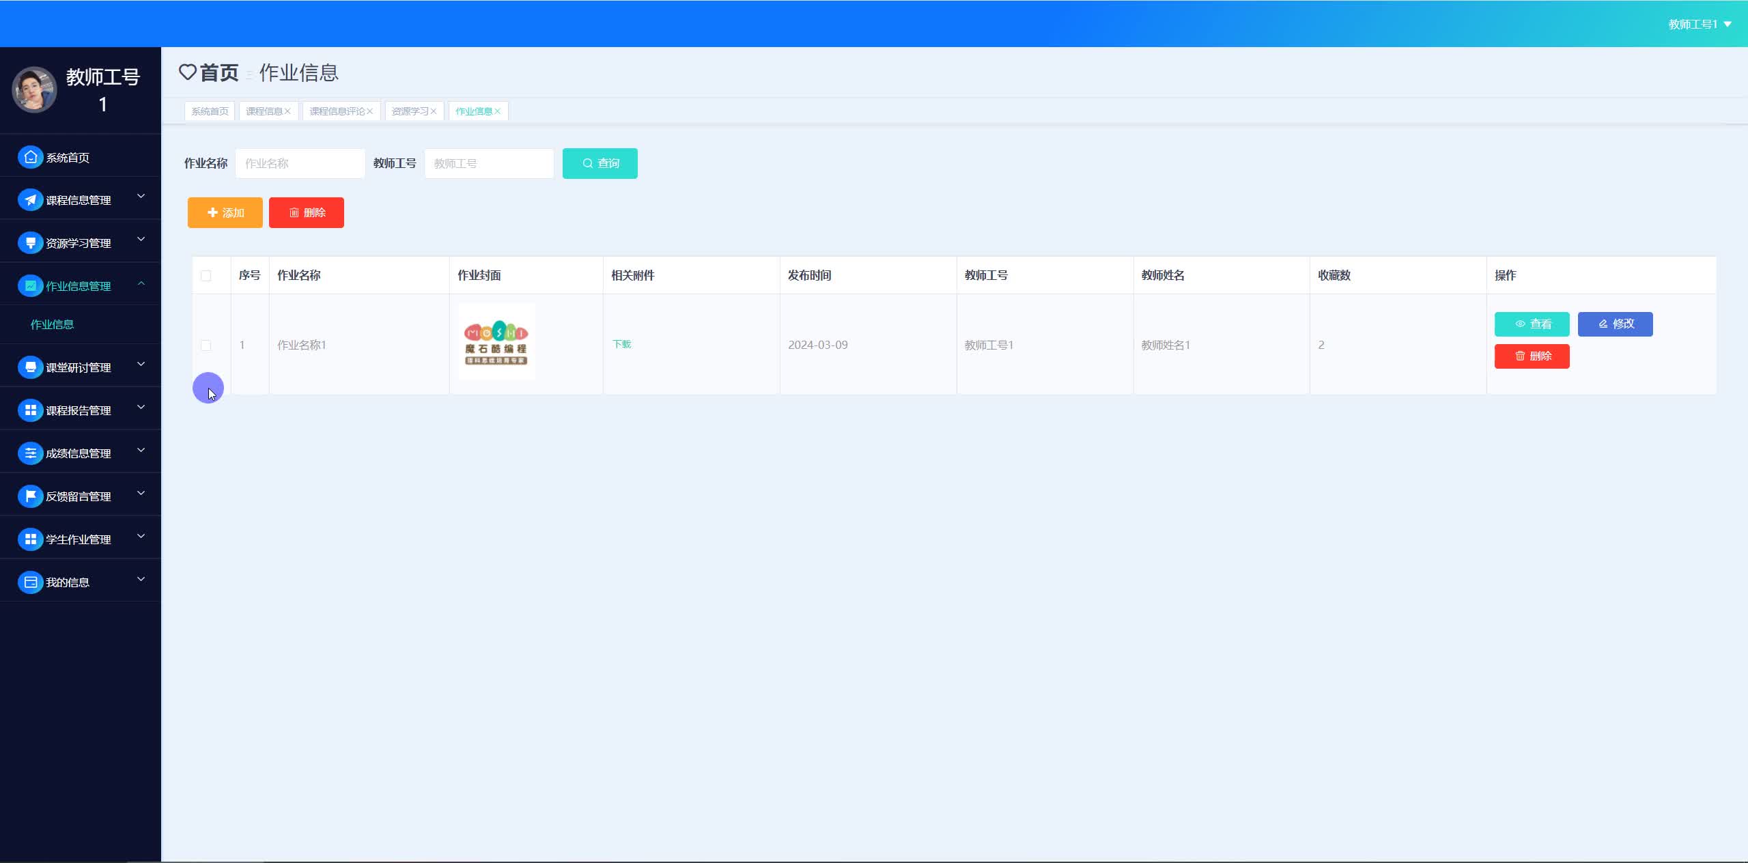Click the card icon for 我的信息

click(30, 582)
